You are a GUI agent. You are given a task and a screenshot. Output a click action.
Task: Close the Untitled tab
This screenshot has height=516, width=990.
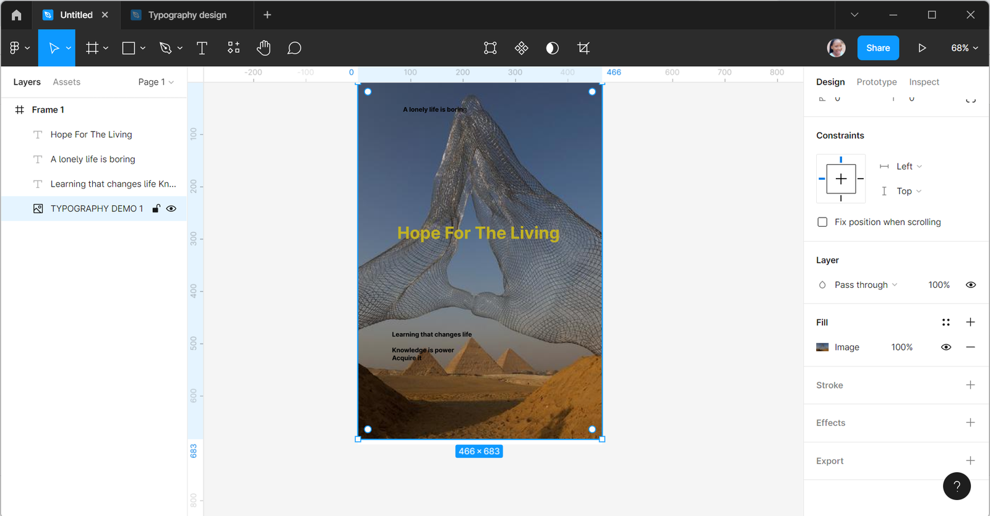105,15
